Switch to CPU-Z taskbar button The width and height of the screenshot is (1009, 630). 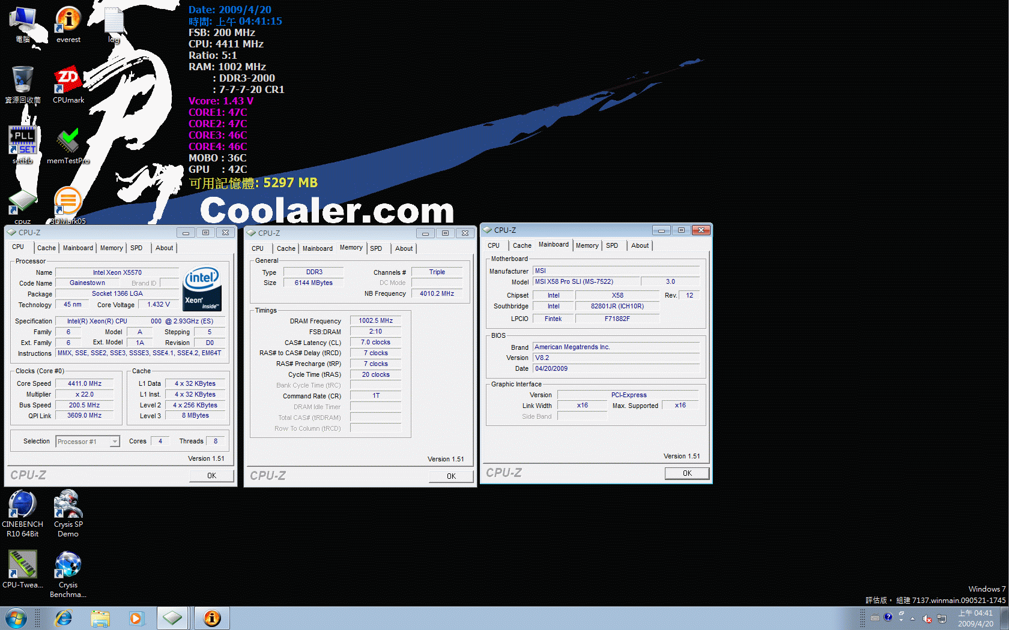[172, 618]
